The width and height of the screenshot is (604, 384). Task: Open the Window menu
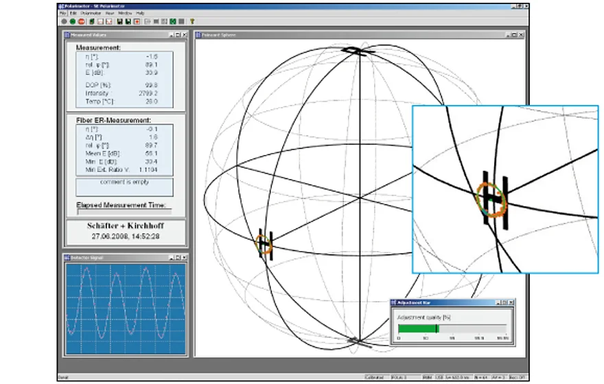tap(124, 13)
